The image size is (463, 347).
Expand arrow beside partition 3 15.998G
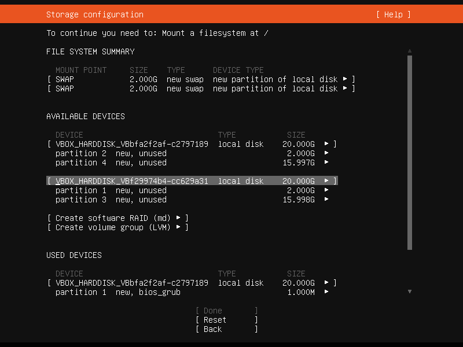[326, 199]
